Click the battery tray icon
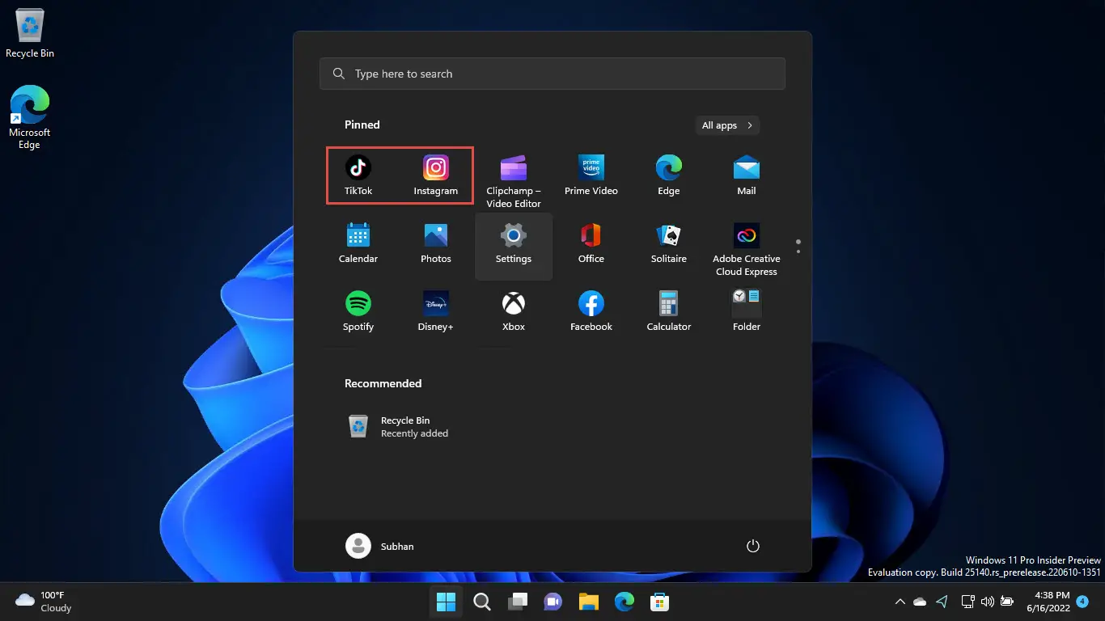Viewport: 1105px width, 621px height. [x=1007, y=602]
